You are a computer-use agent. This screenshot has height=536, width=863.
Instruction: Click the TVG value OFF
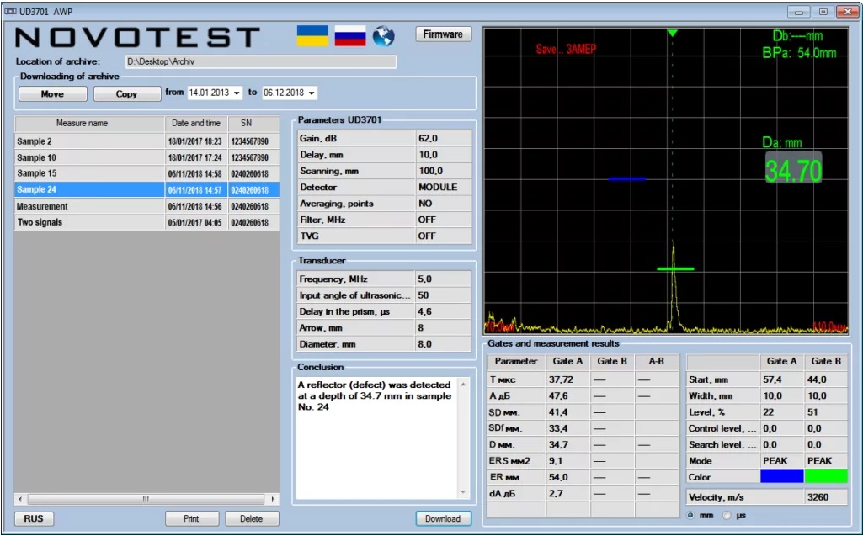coord(444,236)
